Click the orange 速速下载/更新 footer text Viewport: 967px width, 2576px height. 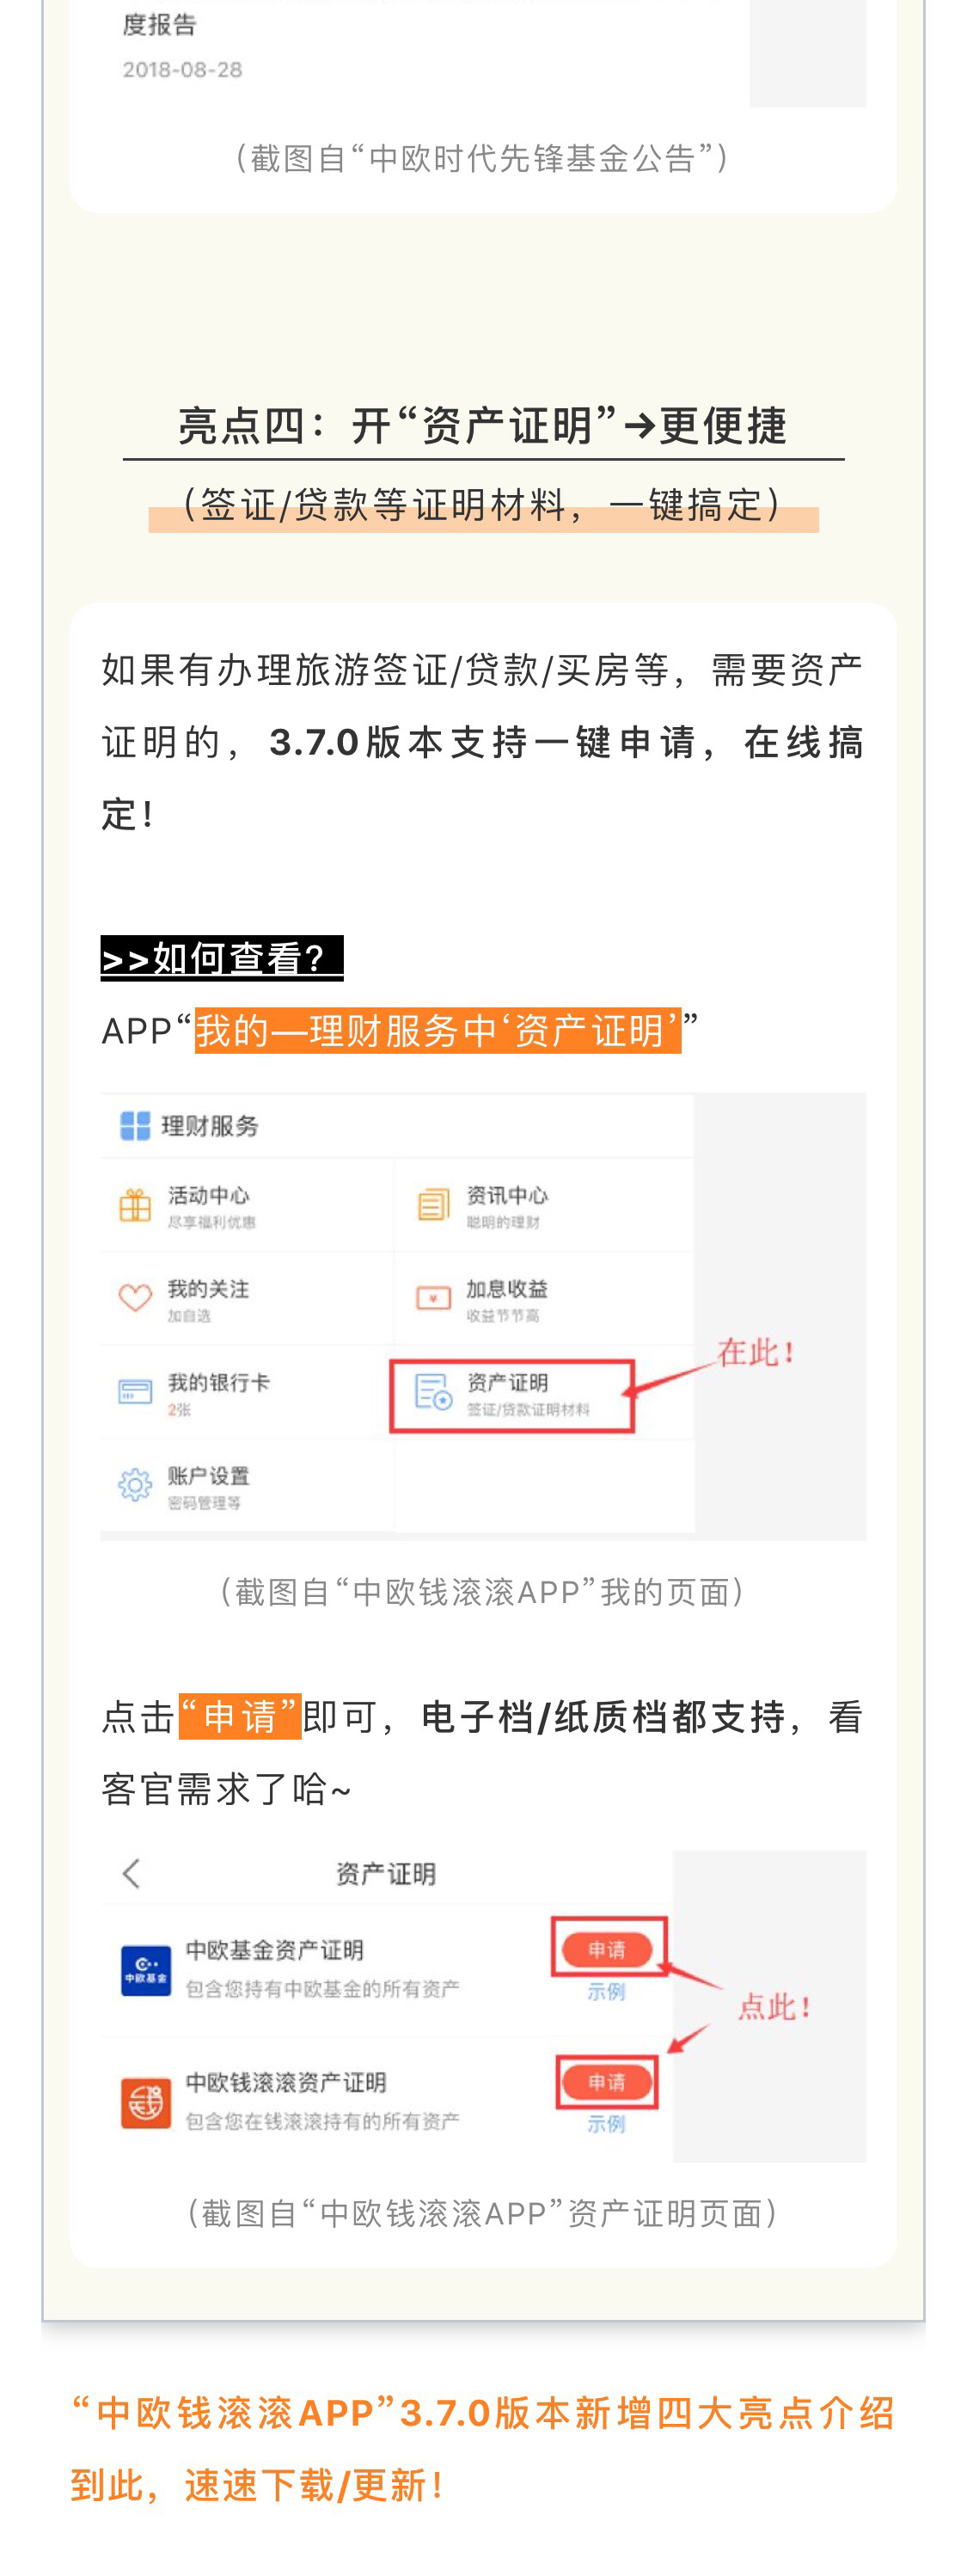tap(314, 2486)
